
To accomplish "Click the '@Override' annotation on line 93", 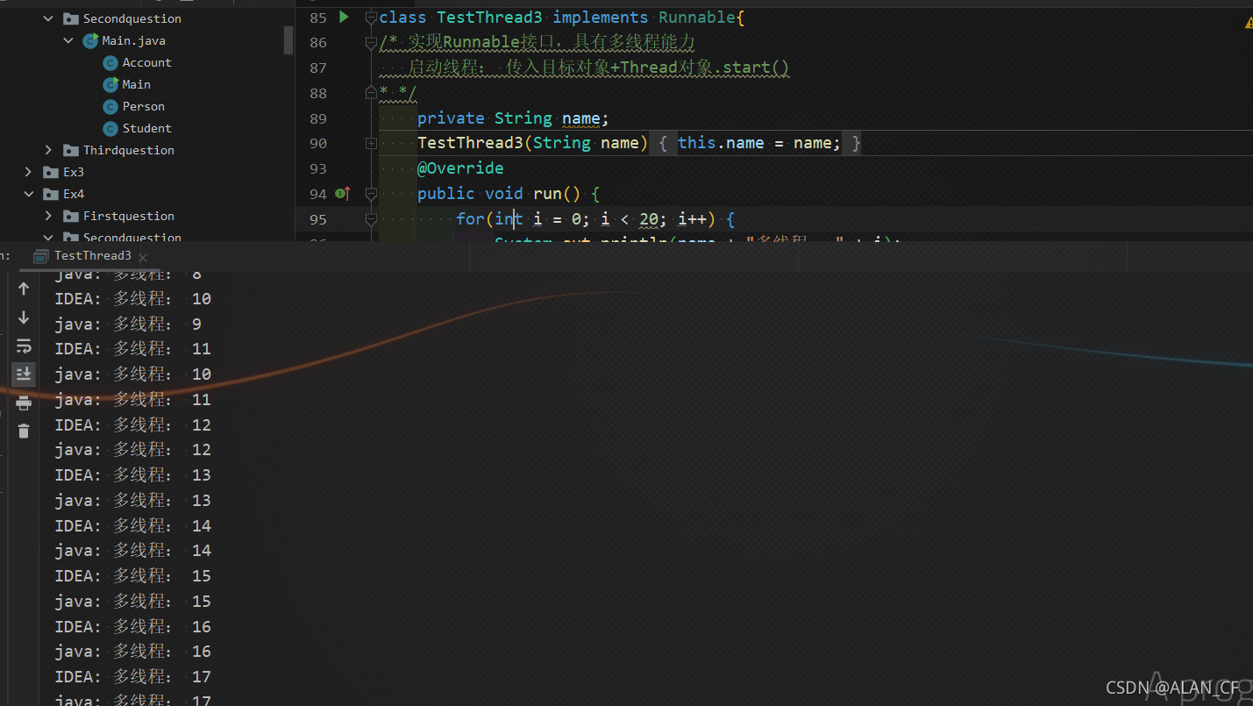I will pos(460,168).
